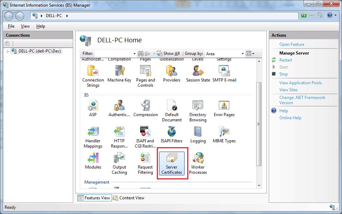The width and height of the screenshot is (342, 214).
Task: Select the Compression feature
Action: [x=146, y=108]
